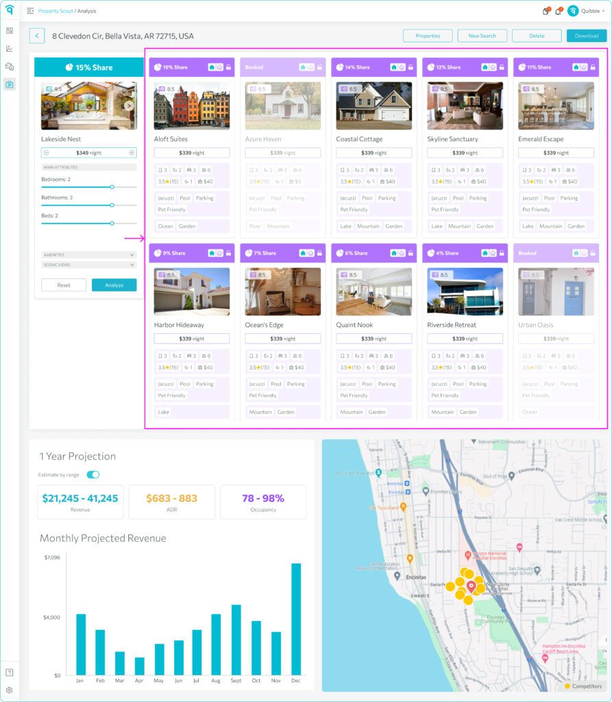The image size is (612, 702).
Task: Collapse the sidebar menu icon
Action: tap(30, 11)
